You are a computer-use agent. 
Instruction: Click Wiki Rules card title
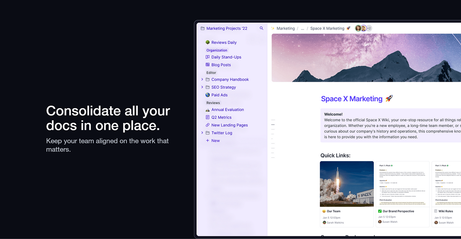(446, 211)
